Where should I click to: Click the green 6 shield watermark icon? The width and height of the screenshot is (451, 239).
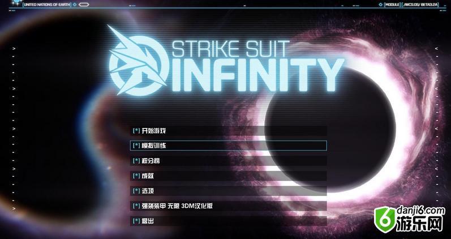(x=385, y=220)
